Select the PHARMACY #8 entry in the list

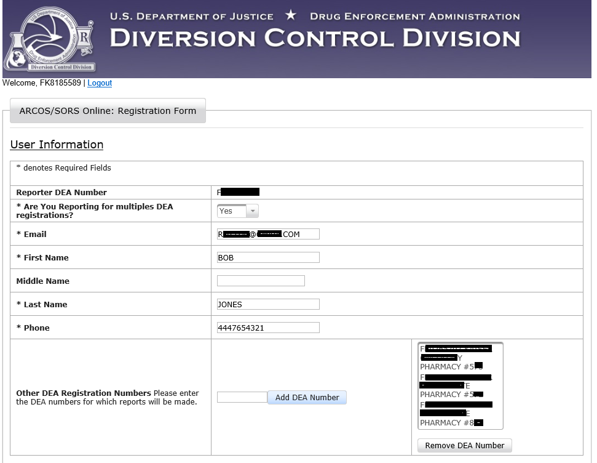(x=456, y=414)
